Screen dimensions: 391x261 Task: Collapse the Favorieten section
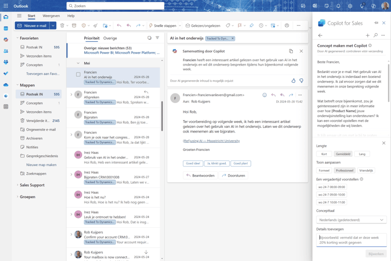[x=18, y=38]
